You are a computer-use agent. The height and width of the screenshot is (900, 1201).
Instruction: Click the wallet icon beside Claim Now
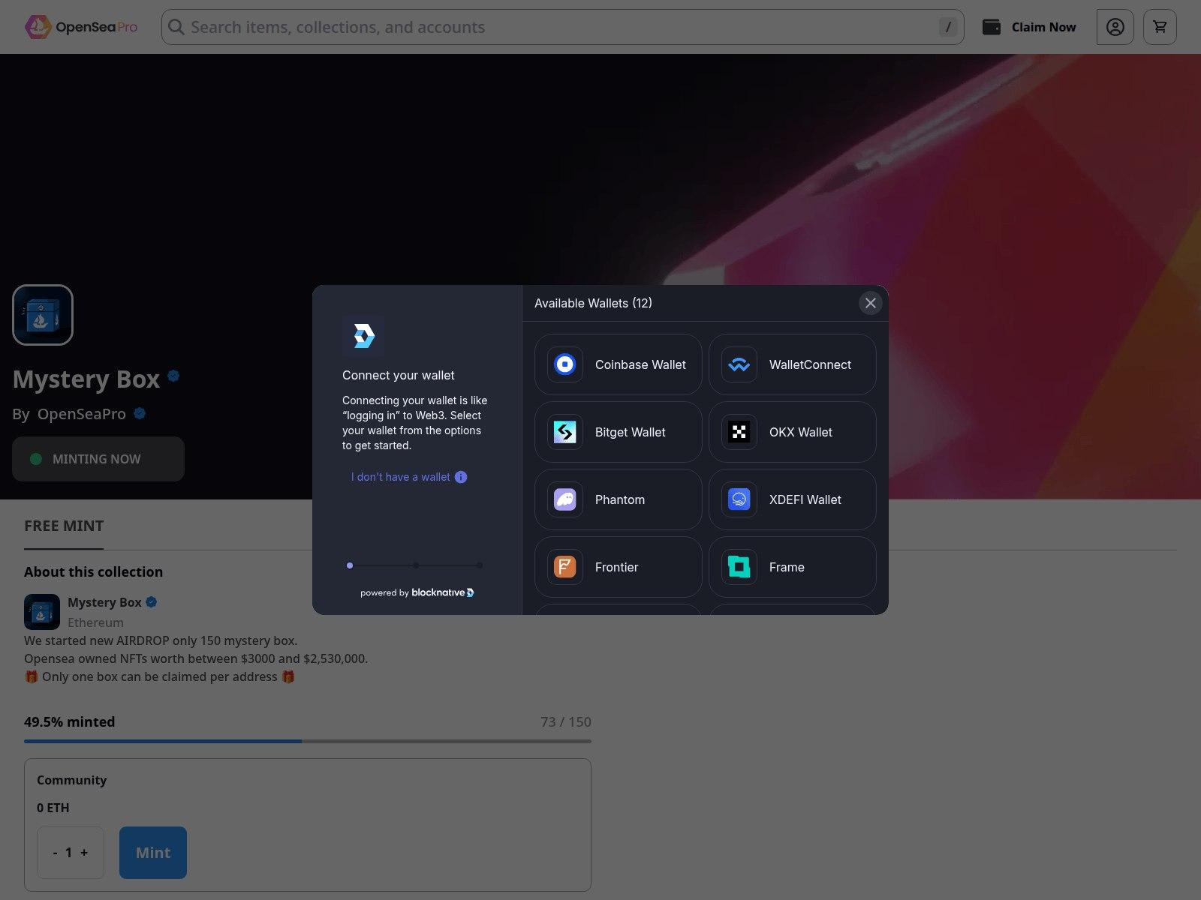tap(992, 27)
